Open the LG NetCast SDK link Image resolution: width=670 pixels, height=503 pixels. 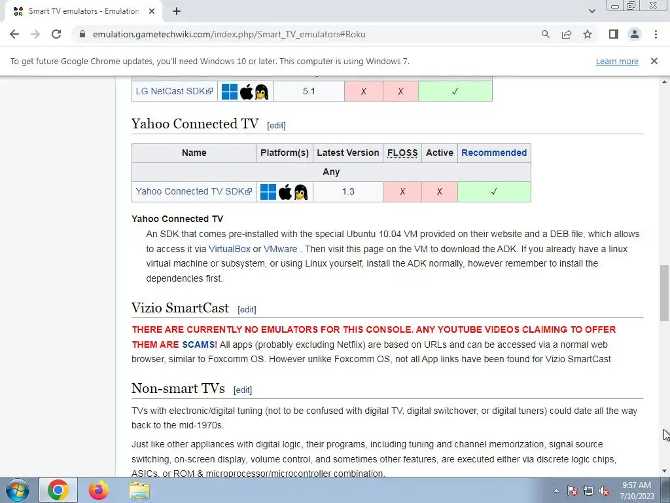[174, 91]
